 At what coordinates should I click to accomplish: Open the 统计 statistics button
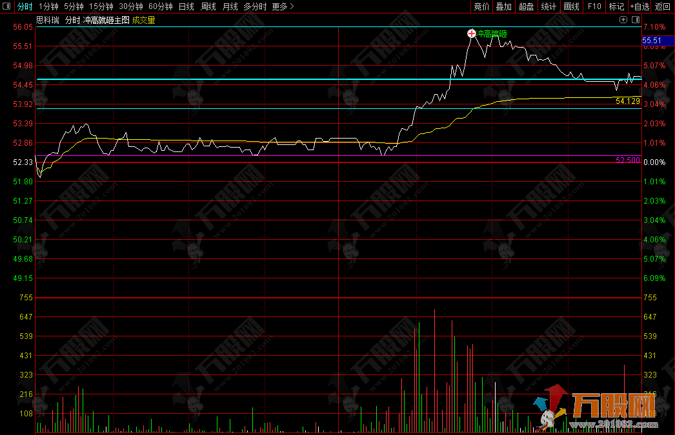click(x=549, y=6)
